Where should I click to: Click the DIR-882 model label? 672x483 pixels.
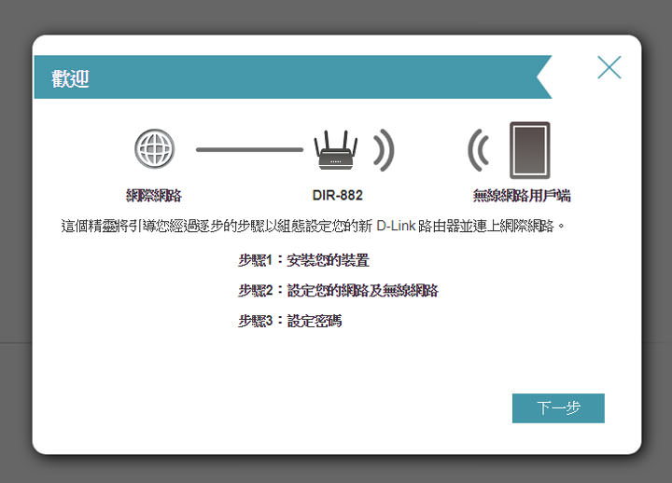tap(337, 196)
